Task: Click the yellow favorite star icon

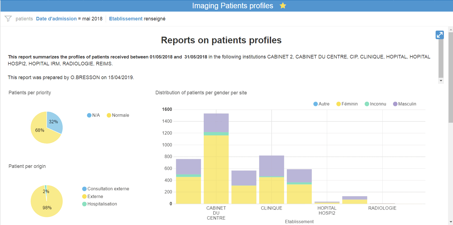Action: pyautogui.click(x=283, y=6)
